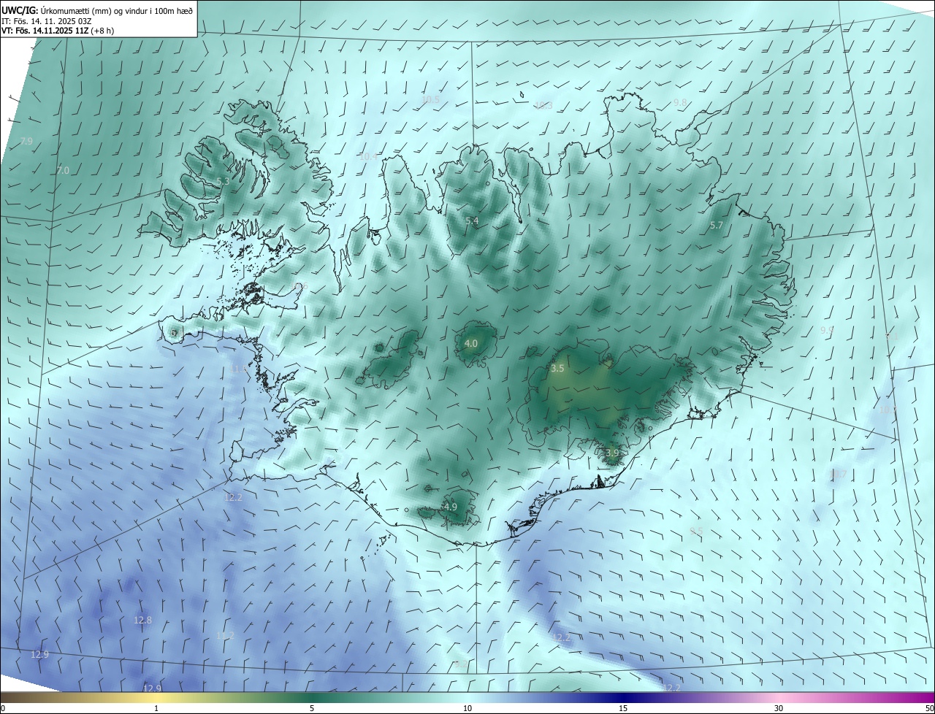The height and width of the screenshot is (714, 935).
Task: Click the 5 tick on the color scale
Action: [312, 708]
